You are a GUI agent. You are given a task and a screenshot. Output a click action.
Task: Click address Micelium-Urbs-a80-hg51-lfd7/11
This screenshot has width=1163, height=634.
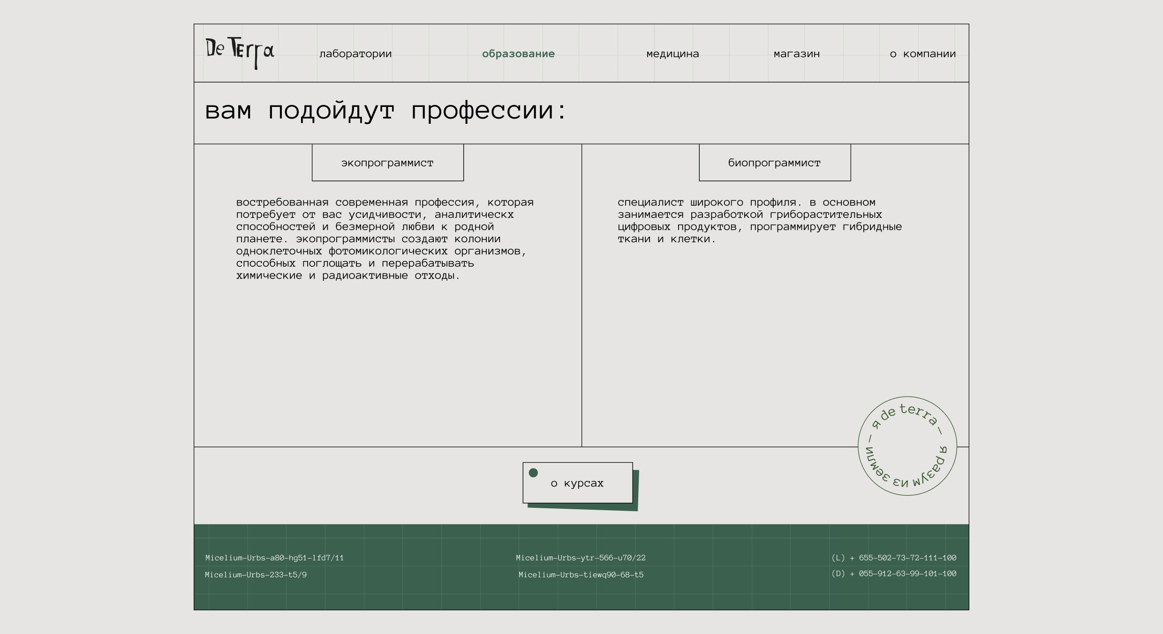[274, 558]
